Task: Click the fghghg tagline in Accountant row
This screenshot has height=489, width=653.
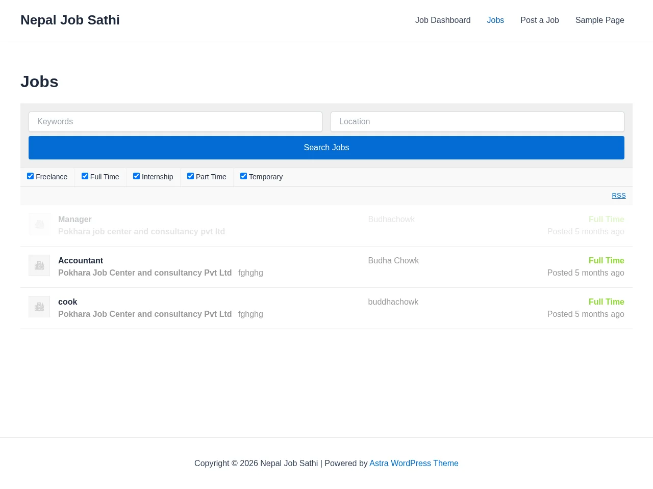Action: point(250,273)
